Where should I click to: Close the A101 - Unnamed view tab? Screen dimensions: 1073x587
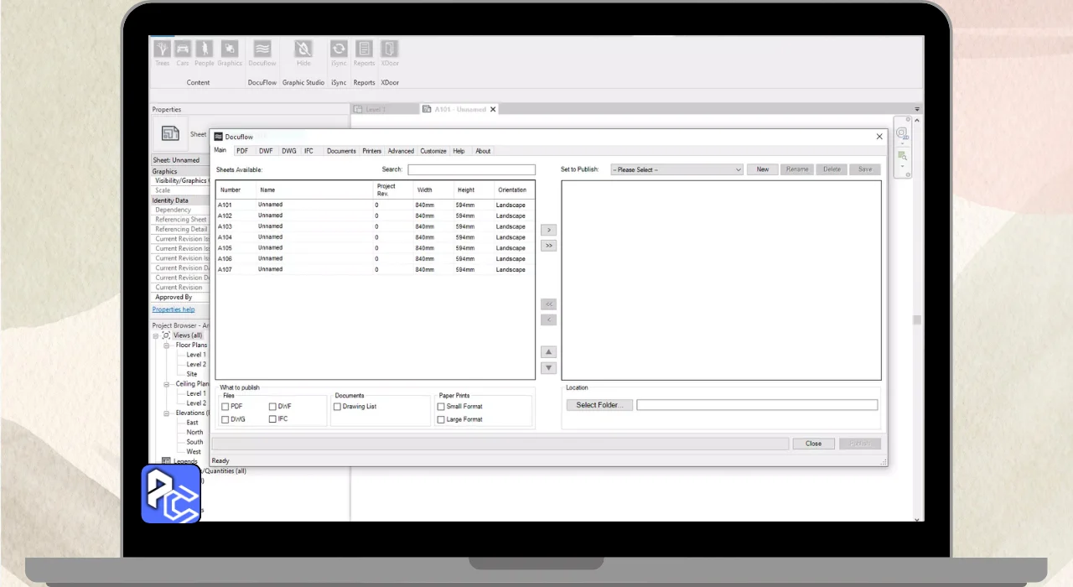pyautogui.click(x=493, y=109)
